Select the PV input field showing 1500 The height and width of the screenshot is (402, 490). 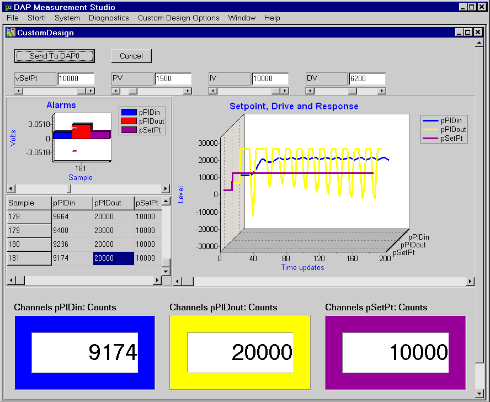[x=174, y=78]
